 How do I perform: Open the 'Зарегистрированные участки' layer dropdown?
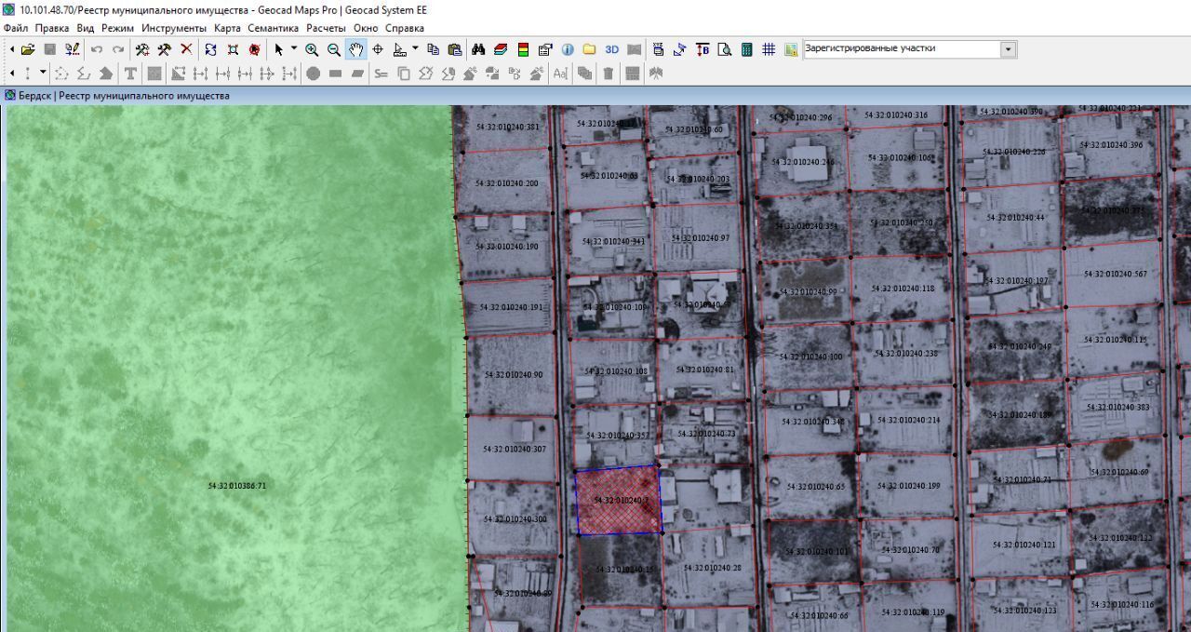(1009, 49)
